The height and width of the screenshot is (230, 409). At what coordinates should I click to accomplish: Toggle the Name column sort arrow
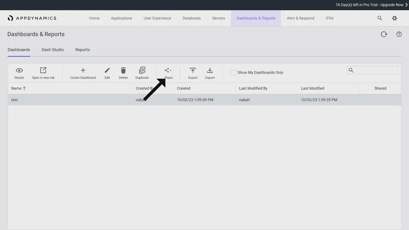(x=24, y=88)
